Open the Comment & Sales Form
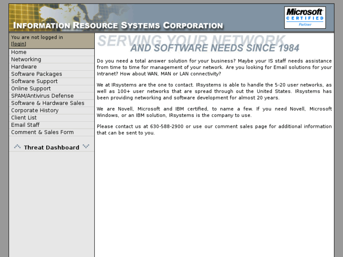 click(x=51, y=133)
